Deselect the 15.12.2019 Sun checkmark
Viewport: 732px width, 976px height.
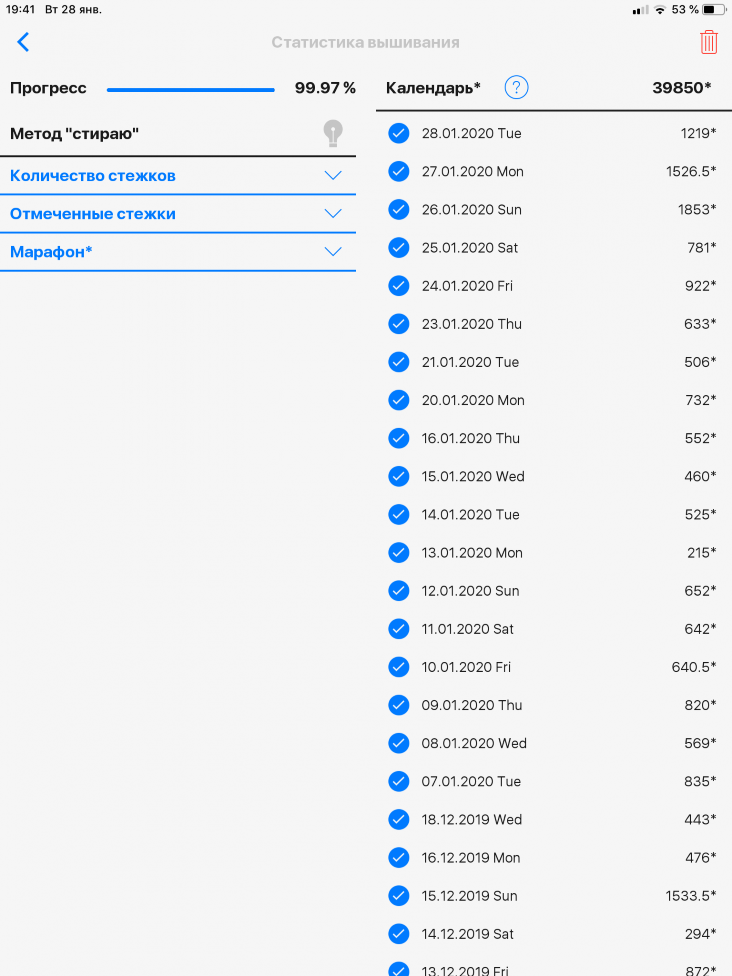pos(399,895)
